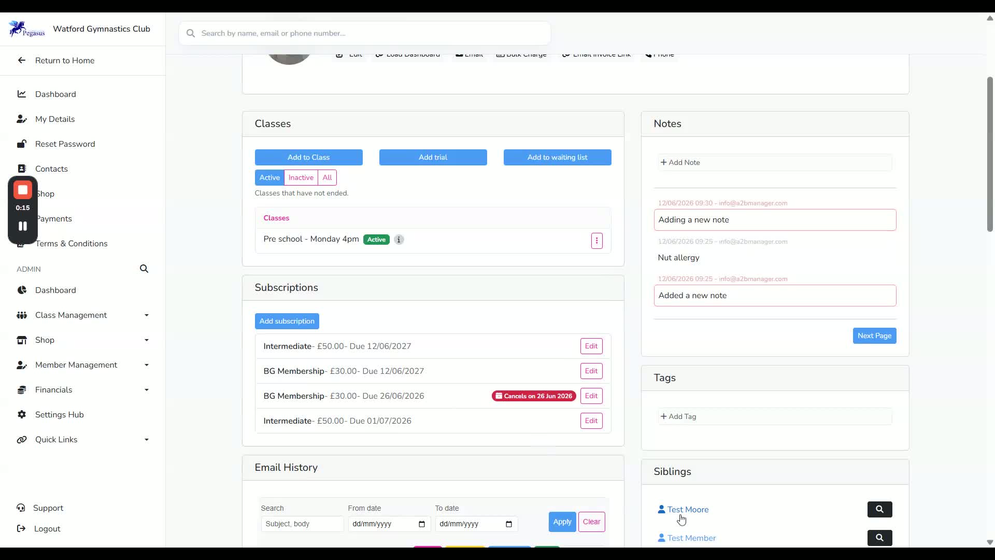Open info icon beside Active class badge
The width and height of the screenshot is (995, 560).
pos(399,240)
